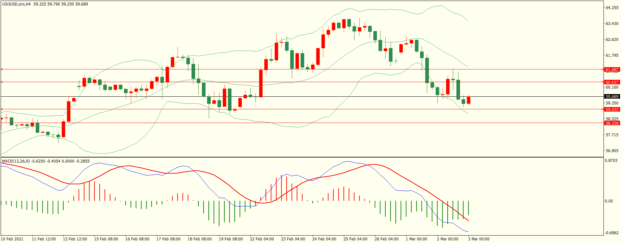Viewport: 622px width, 243px height.
Task: Click the red 58.338 price level tag
Action: [612, 123]
